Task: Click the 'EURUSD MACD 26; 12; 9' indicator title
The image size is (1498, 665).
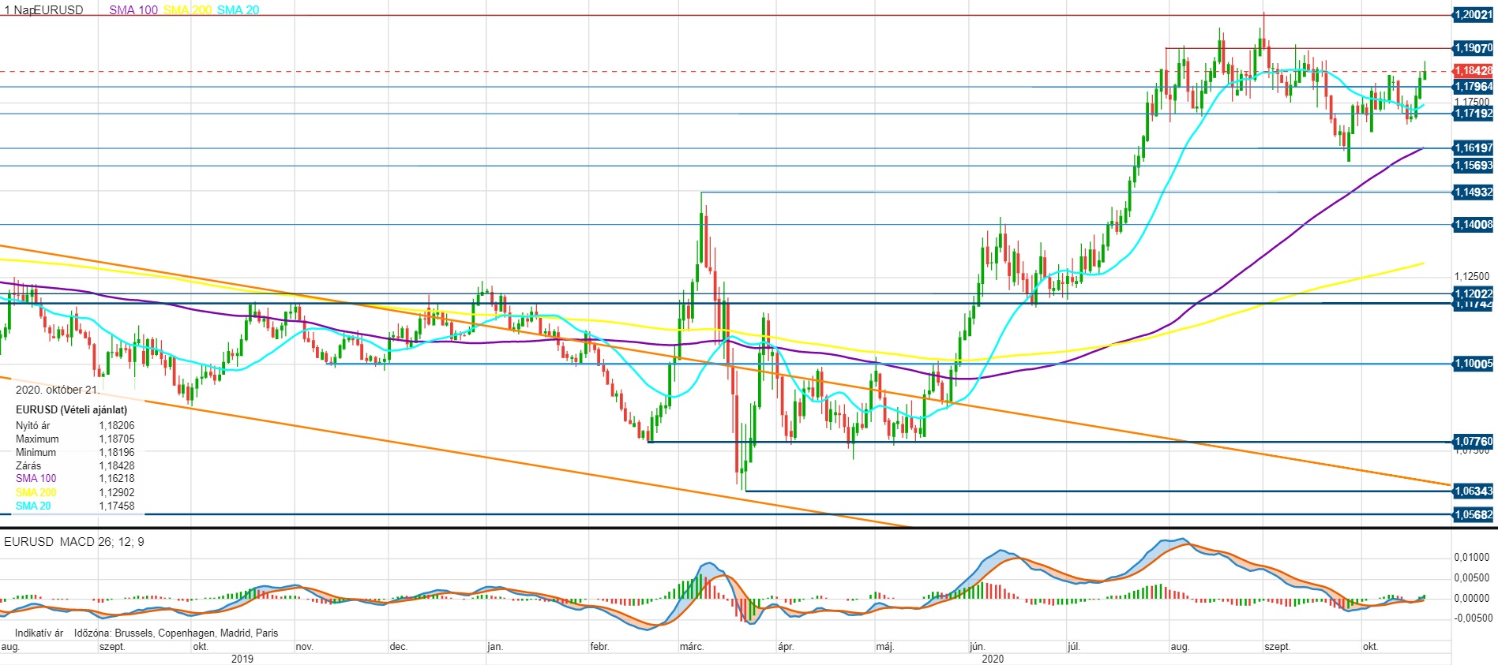Action: pos(74,542)
